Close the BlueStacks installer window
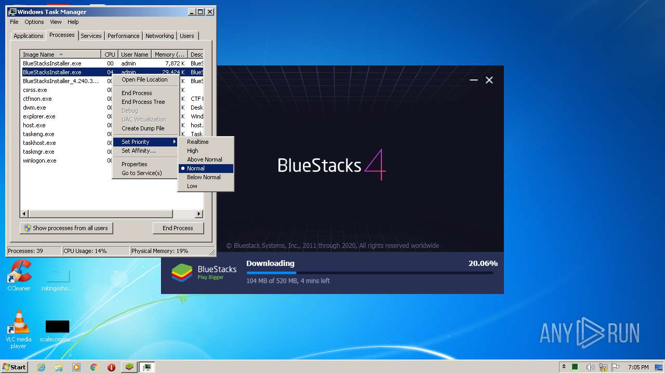Screen dimensions: 665x374 point(489,80)
